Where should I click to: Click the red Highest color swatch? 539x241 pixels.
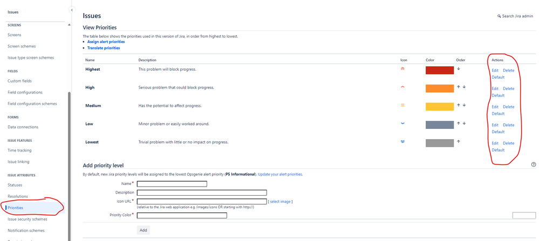click(x=440, y=71)
